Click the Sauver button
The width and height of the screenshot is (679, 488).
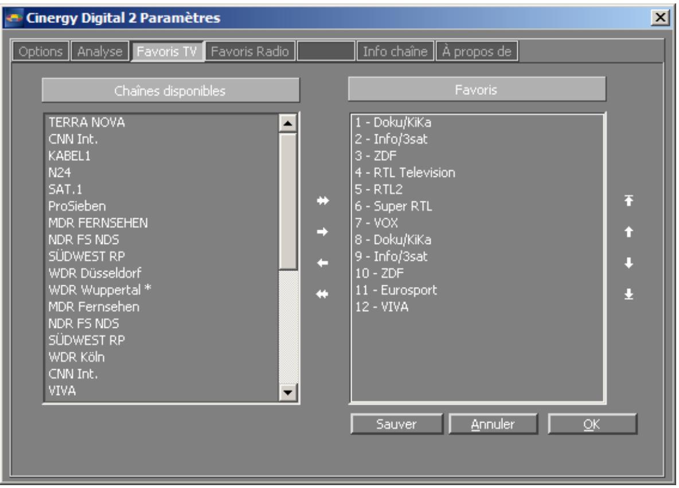pyautogui.click(x=397, y=424)
